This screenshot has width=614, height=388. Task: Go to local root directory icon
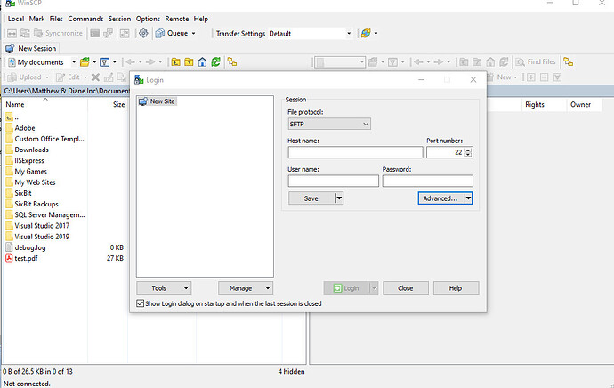point(190,62)
